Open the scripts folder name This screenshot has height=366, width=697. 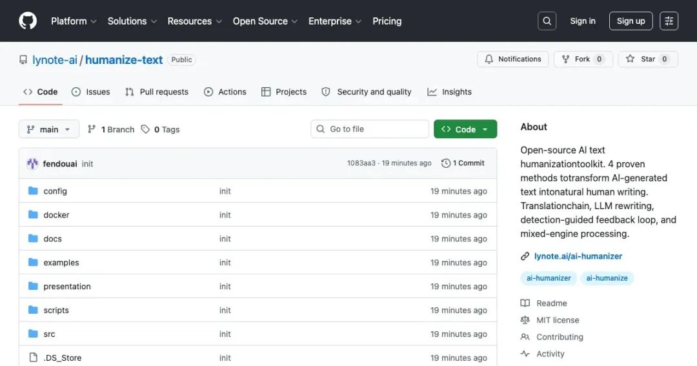(56, 310)
